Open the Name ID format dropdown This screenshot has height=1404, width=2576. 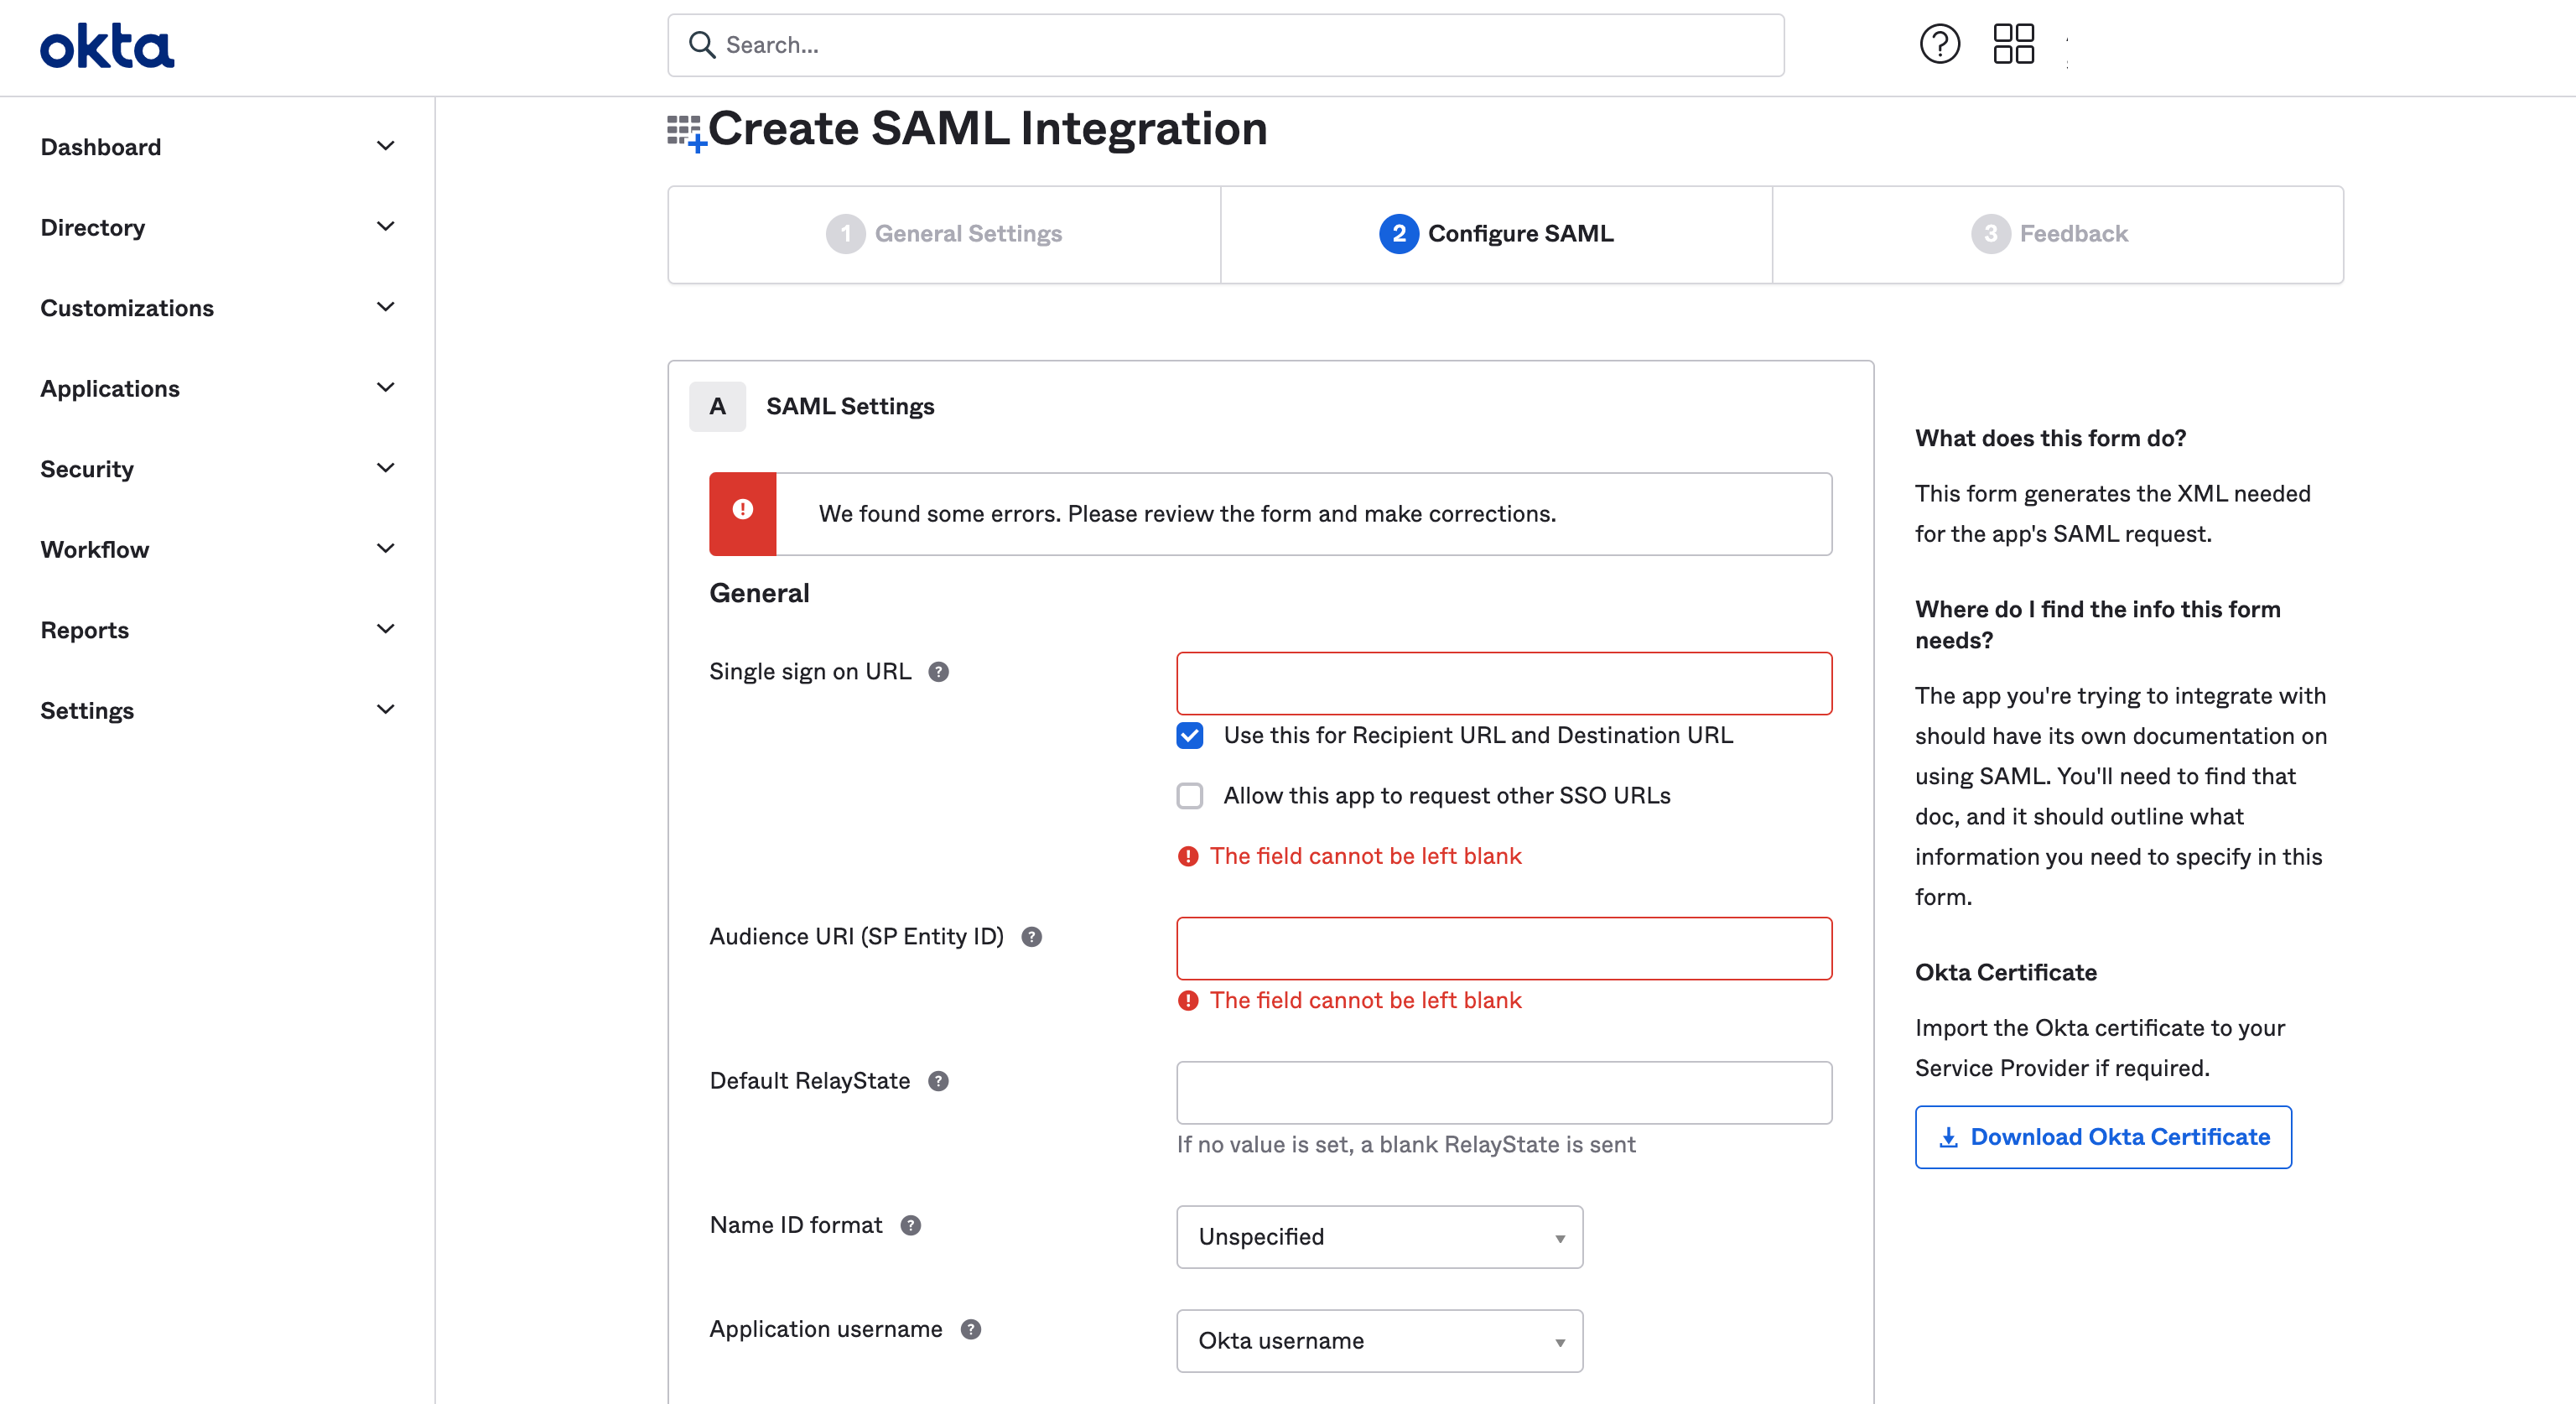click(1379, 1236)
